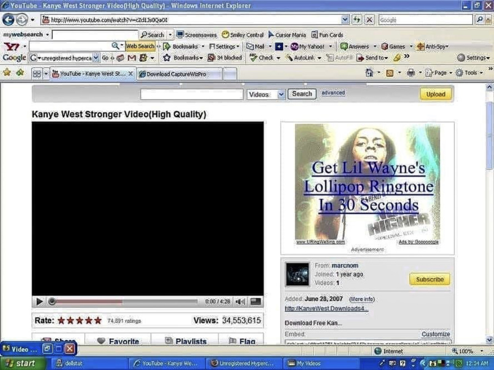The height and width of the screenshot is (370, 494).
Task: Toggle fullscreen on video player
Action: (x=256, y=302)
